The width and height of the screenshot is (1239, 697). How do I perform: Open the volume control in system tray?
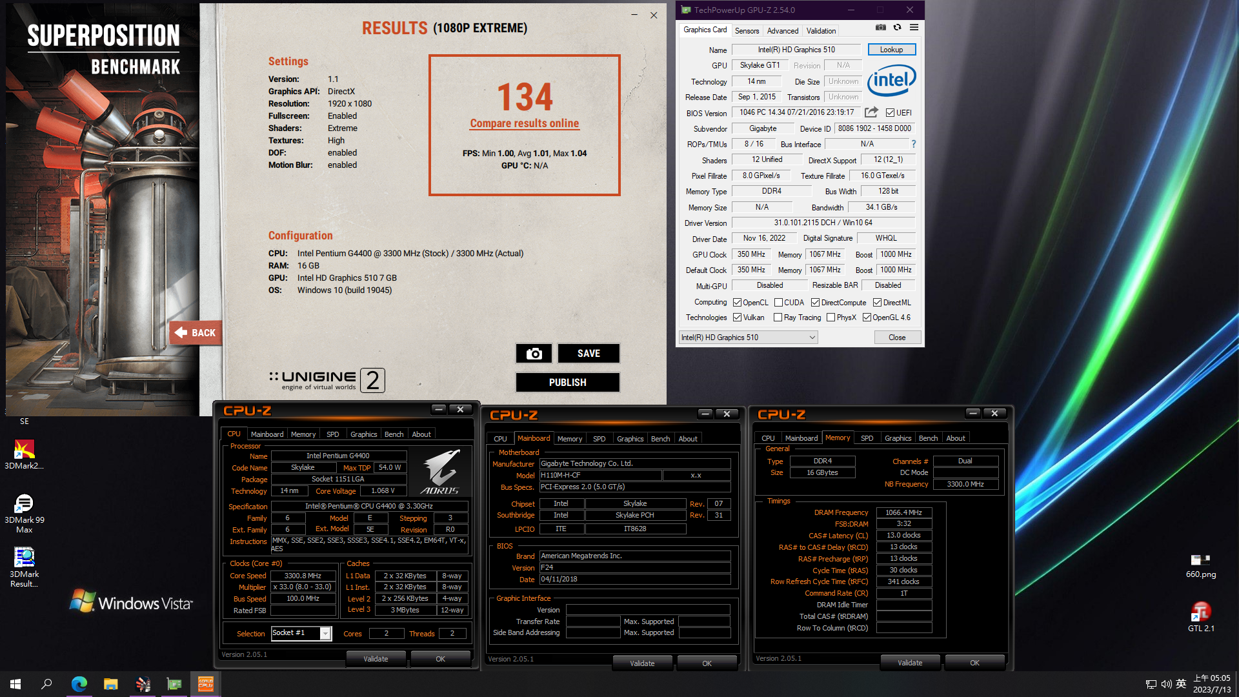[x=1166, y=684]
